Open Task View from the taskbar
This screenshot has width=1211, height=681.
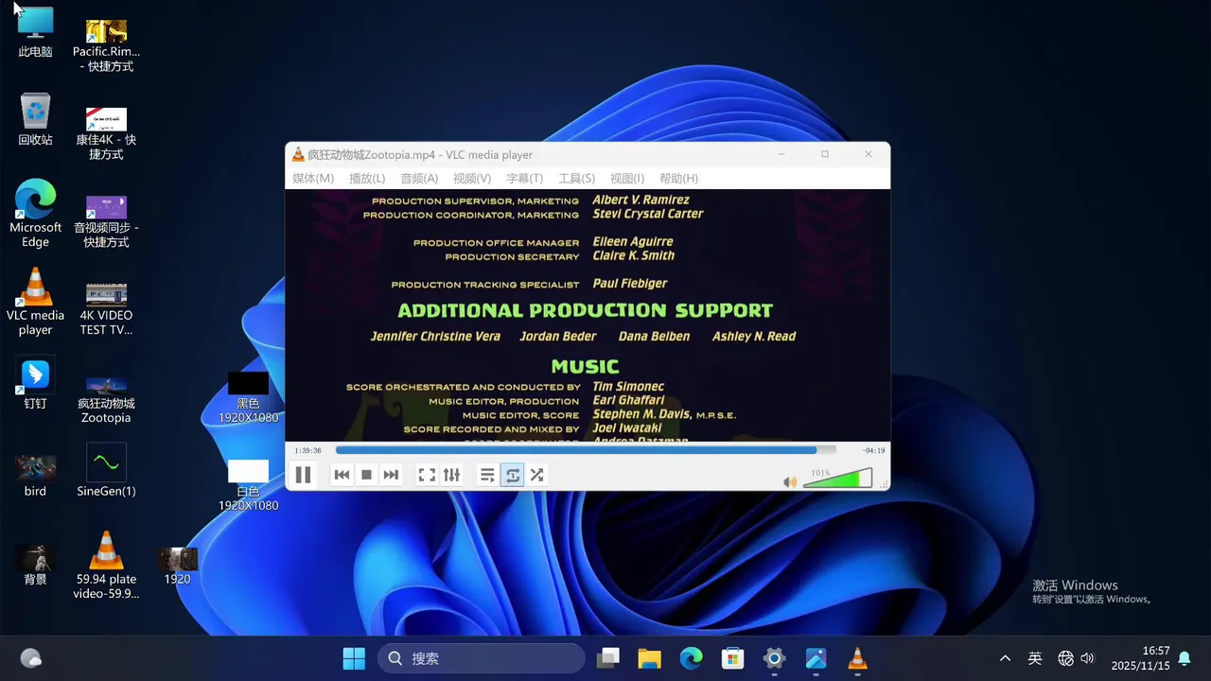pos(607,658)
